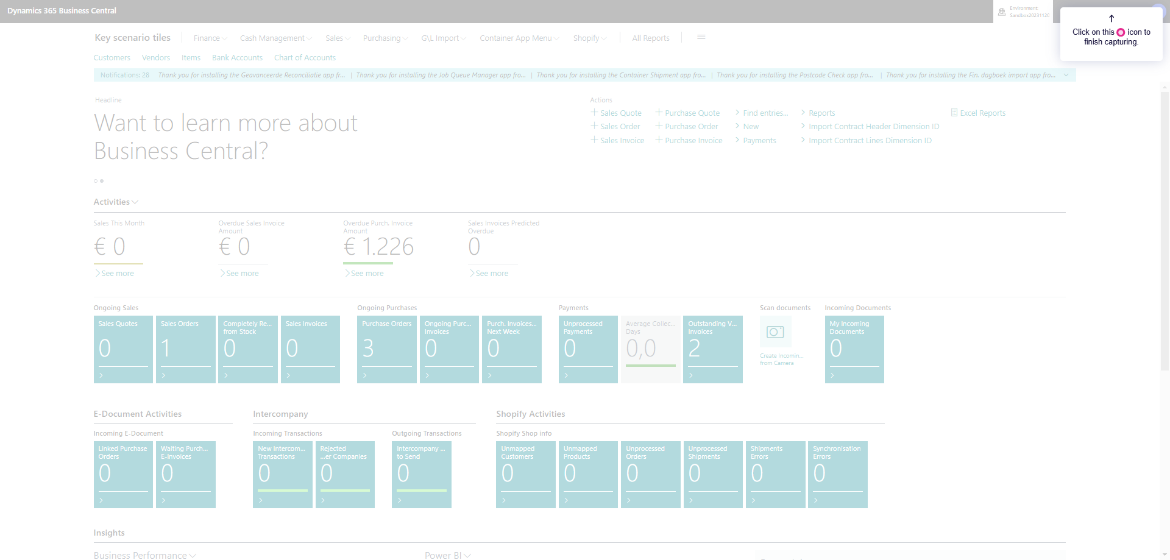Select the first headline pagination dot
1170x560 pixels.
(x=96, y=181)
